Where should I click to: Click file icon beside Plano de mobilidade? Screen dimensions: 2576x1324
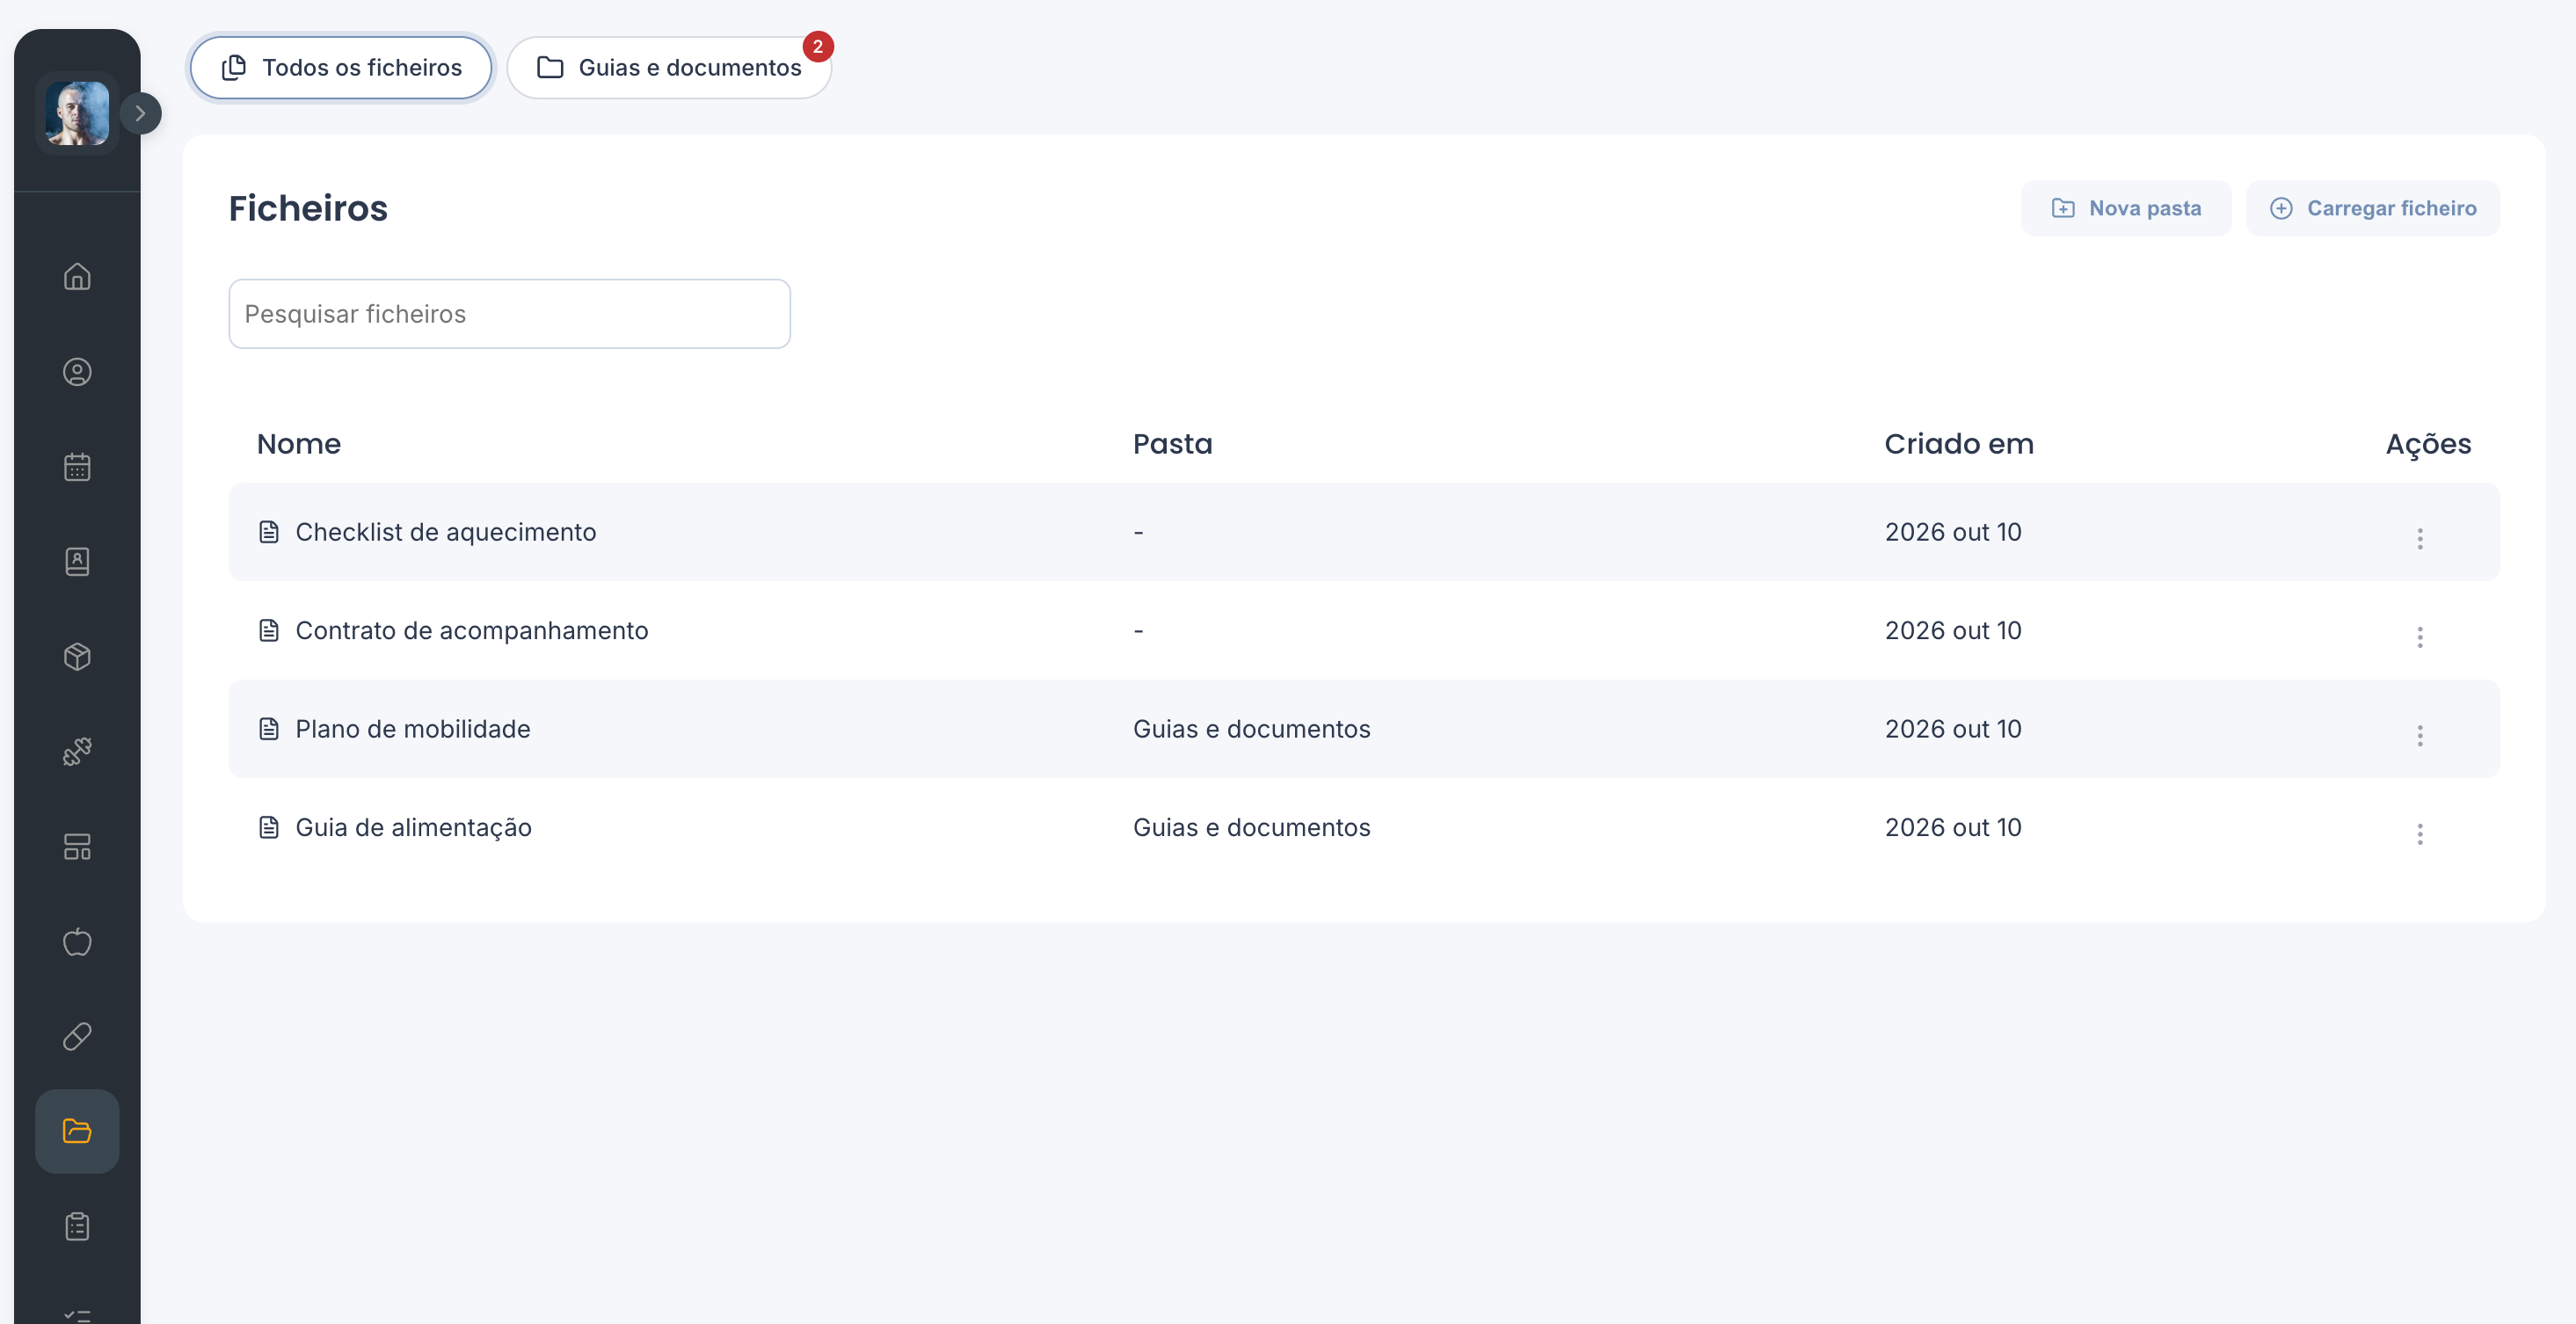click(269, 729)
